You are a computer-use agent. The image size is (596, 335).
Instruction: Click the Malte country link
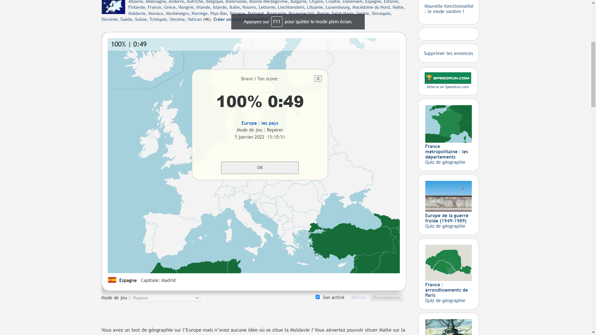point(398,7)
